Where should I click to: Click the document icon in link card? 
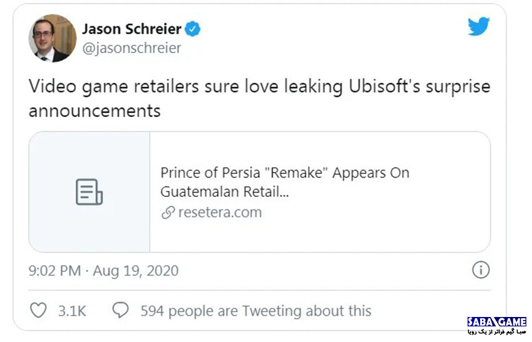tap(90, 192)
